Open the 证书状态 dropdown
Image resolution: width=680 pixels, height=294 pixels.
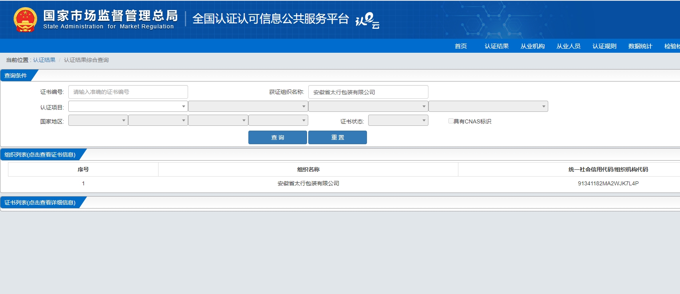point(398,120)
